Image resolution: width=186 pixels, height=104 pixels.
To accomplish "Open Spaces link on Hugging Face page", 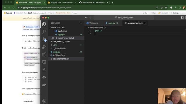I will (x=8, y=13).
